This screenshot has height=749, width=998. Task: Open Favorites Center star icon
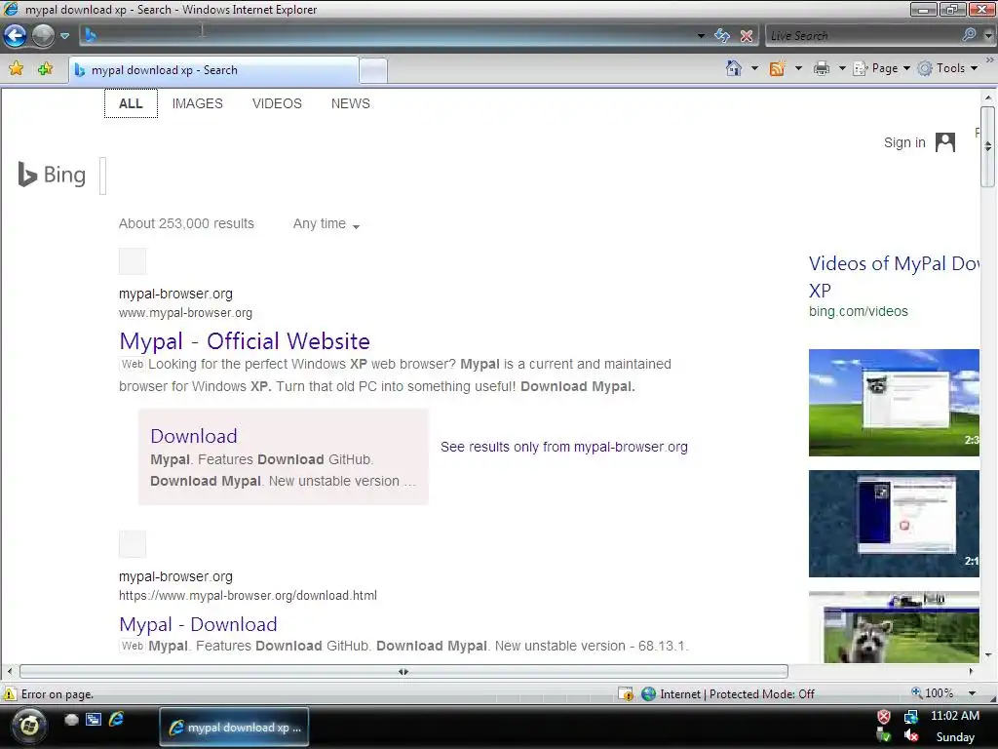pos(16,69)
